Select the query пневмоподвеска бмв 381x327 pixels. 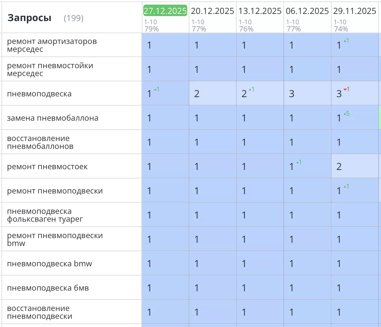pos(48,288)
